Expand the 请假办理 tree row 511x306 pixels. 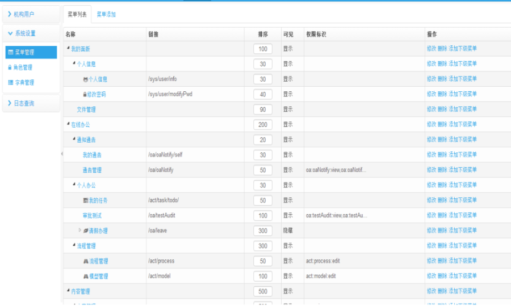79,231
